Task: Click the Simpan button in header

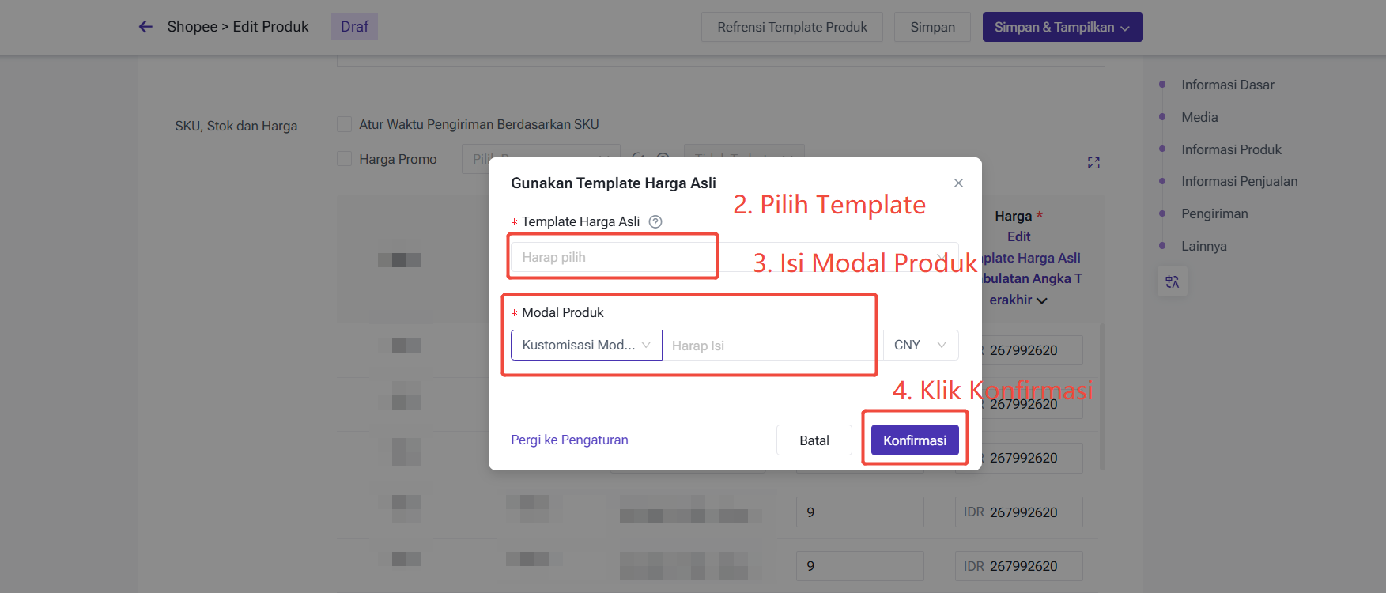Action: (932, 27)
